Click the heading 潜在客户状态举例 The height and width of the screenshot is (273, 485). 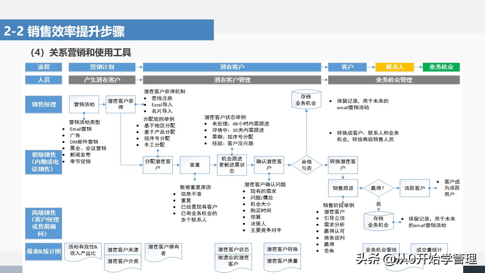[225, 117]
